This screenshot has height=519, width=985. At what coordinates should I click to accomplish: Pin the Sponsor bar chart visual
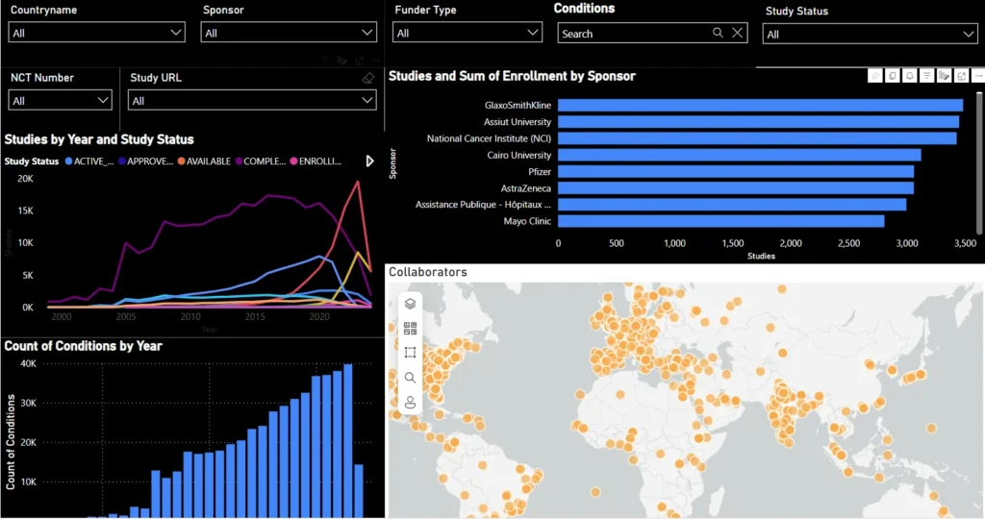point(875,76)
